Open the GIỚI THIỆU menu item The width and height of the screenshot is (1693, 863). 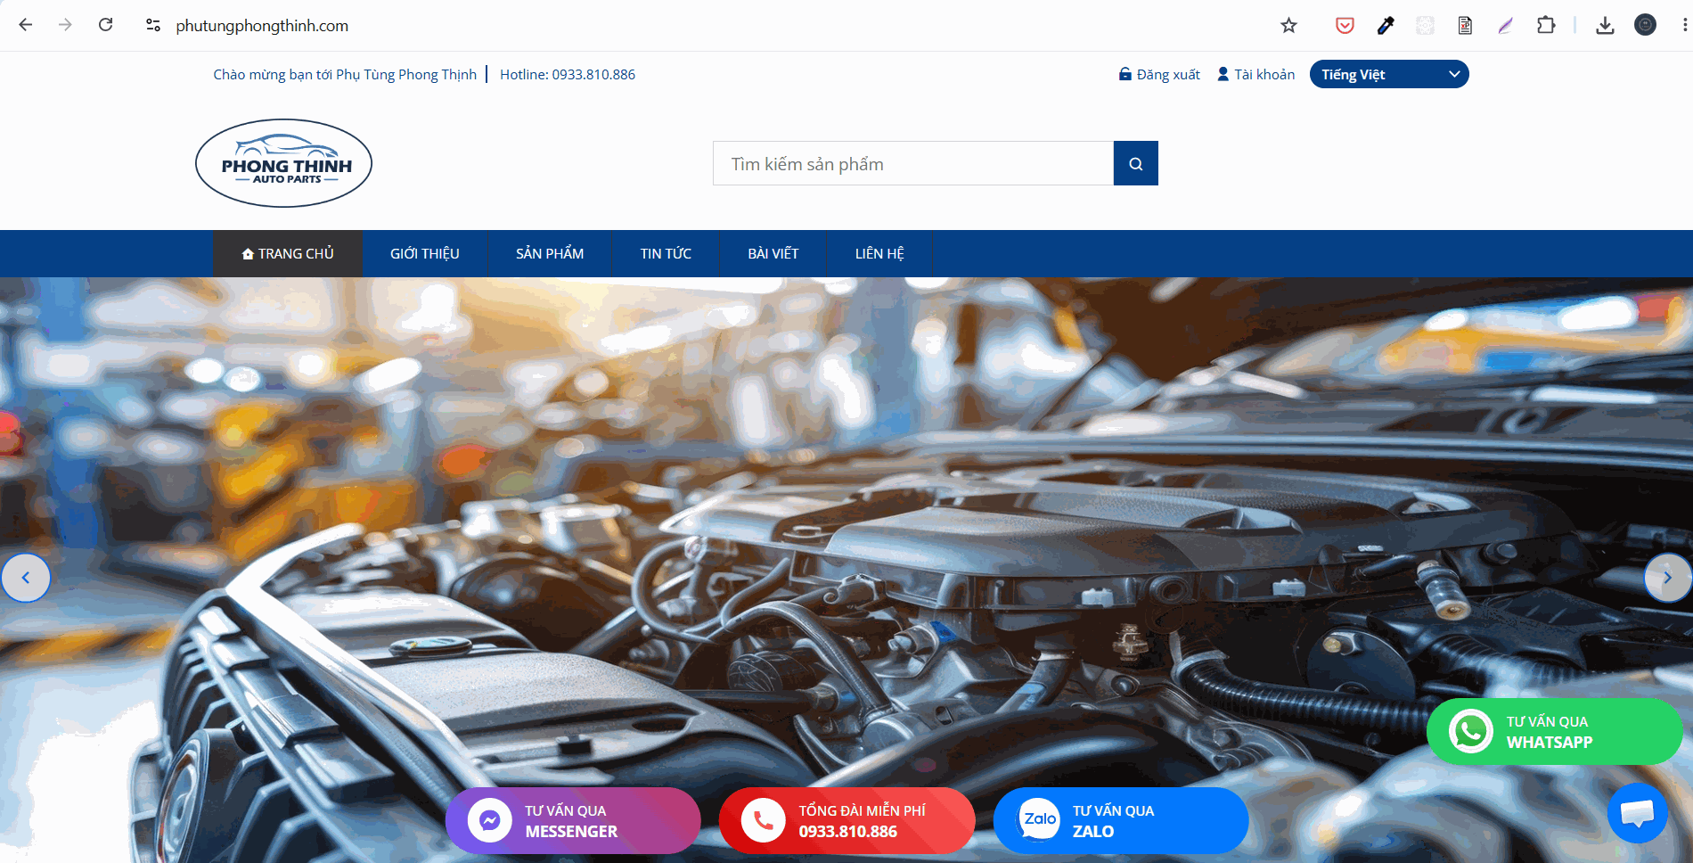coord(425,253)
